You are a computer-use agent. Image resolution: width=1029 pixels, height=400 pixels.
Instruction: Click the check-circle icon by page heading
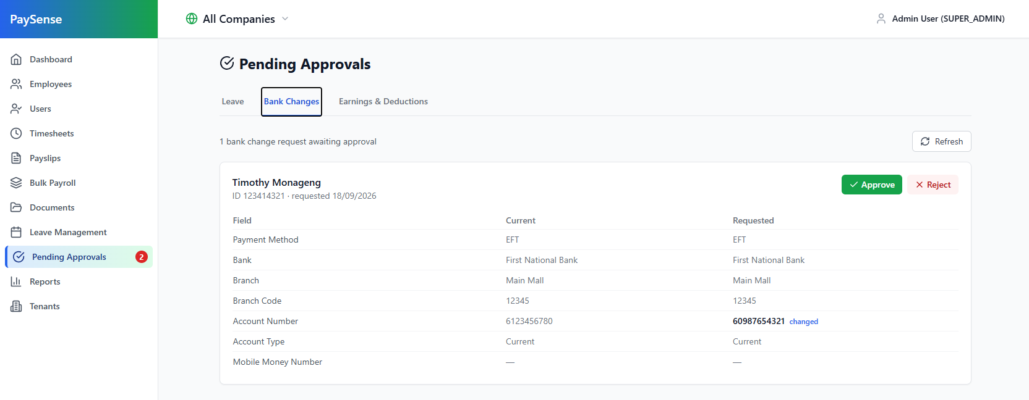click(227, 63)
